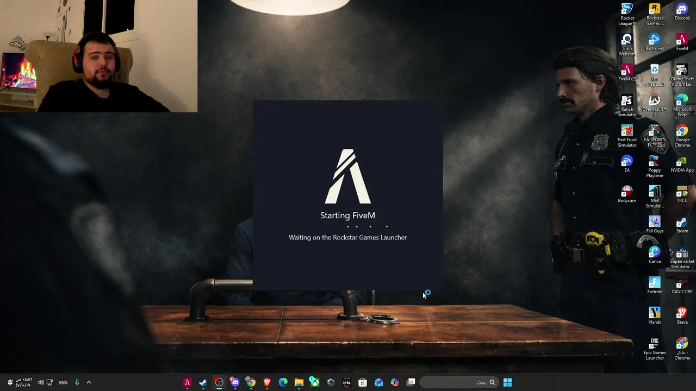
Task: Open the Ylands desktop shortcut
Action: pos(655,316)
